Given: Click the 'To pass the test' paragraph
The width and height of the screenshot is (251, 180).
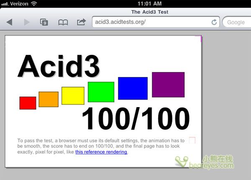Looking at the screenshot, I should pyautogui.click(x=101, y=146).
